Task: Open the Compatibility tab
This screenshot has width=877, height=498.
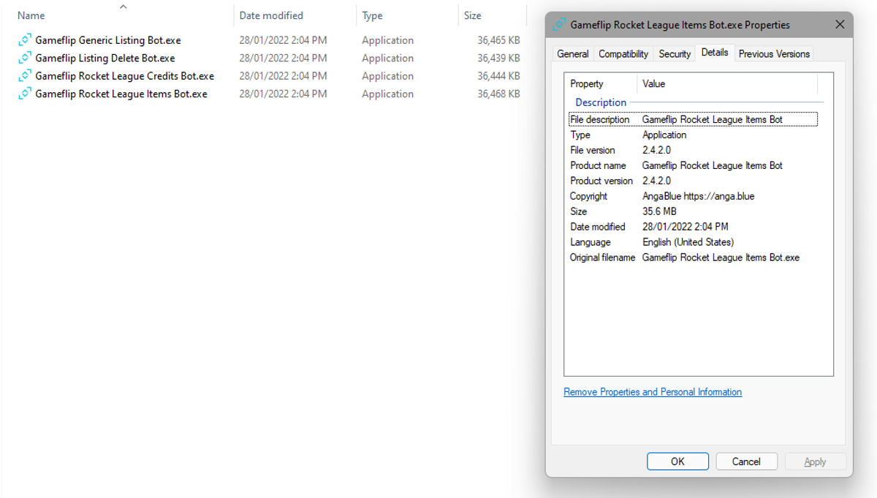Action: click(623, 53)
